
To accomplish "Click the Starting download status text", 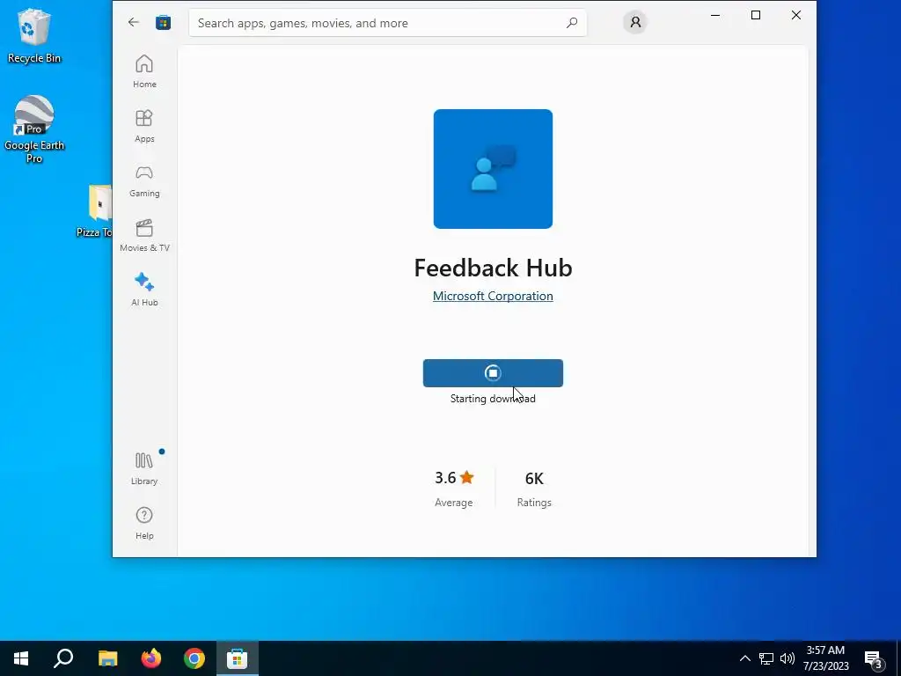I will 493,399.
